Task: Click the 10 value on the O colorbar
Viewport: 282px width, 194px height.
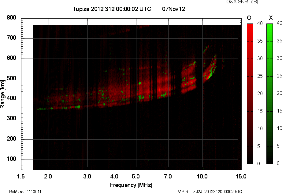Action: tap(260, 128)
